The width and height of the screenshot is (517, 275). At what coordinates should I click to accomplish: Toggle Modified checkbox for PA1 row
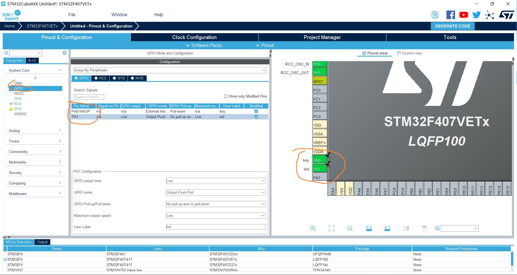[x=256, y=117]
